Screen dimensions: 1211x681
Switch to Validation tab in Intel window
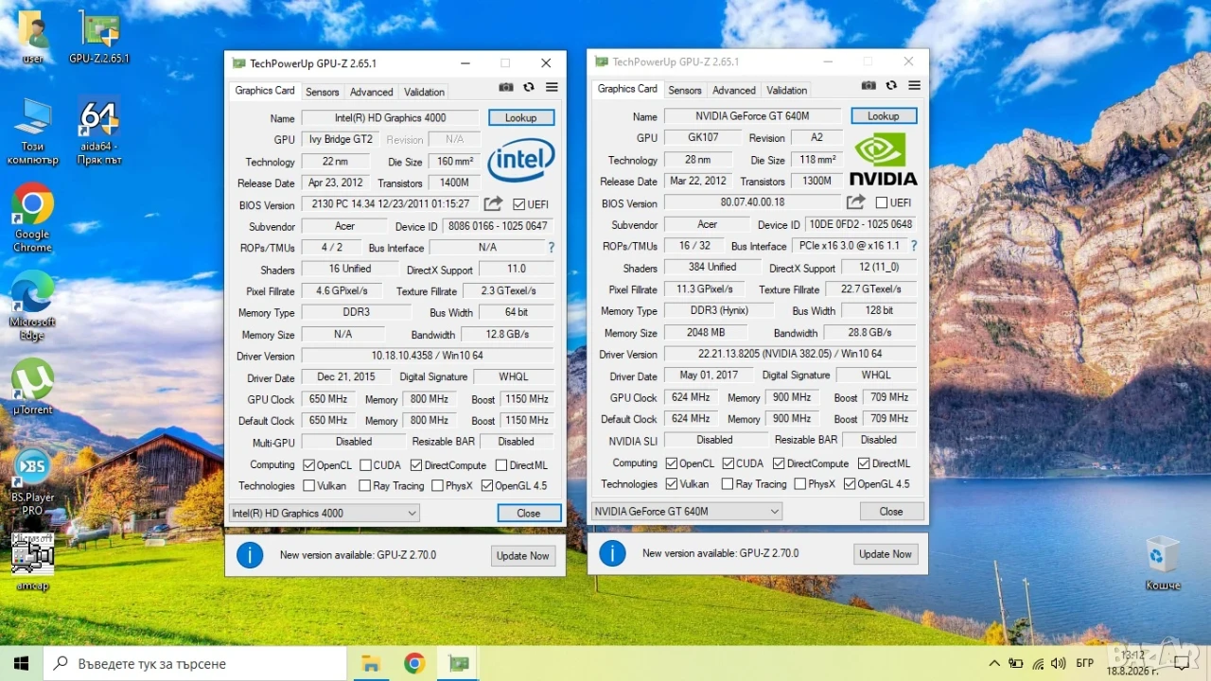coord(424,92)
